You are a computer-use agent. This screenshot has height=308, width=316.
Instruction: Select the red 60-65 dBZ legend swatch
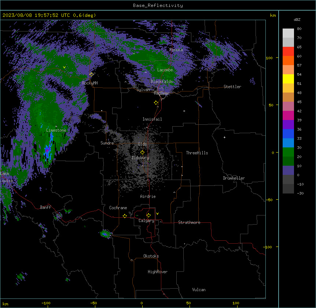point(288,52)
